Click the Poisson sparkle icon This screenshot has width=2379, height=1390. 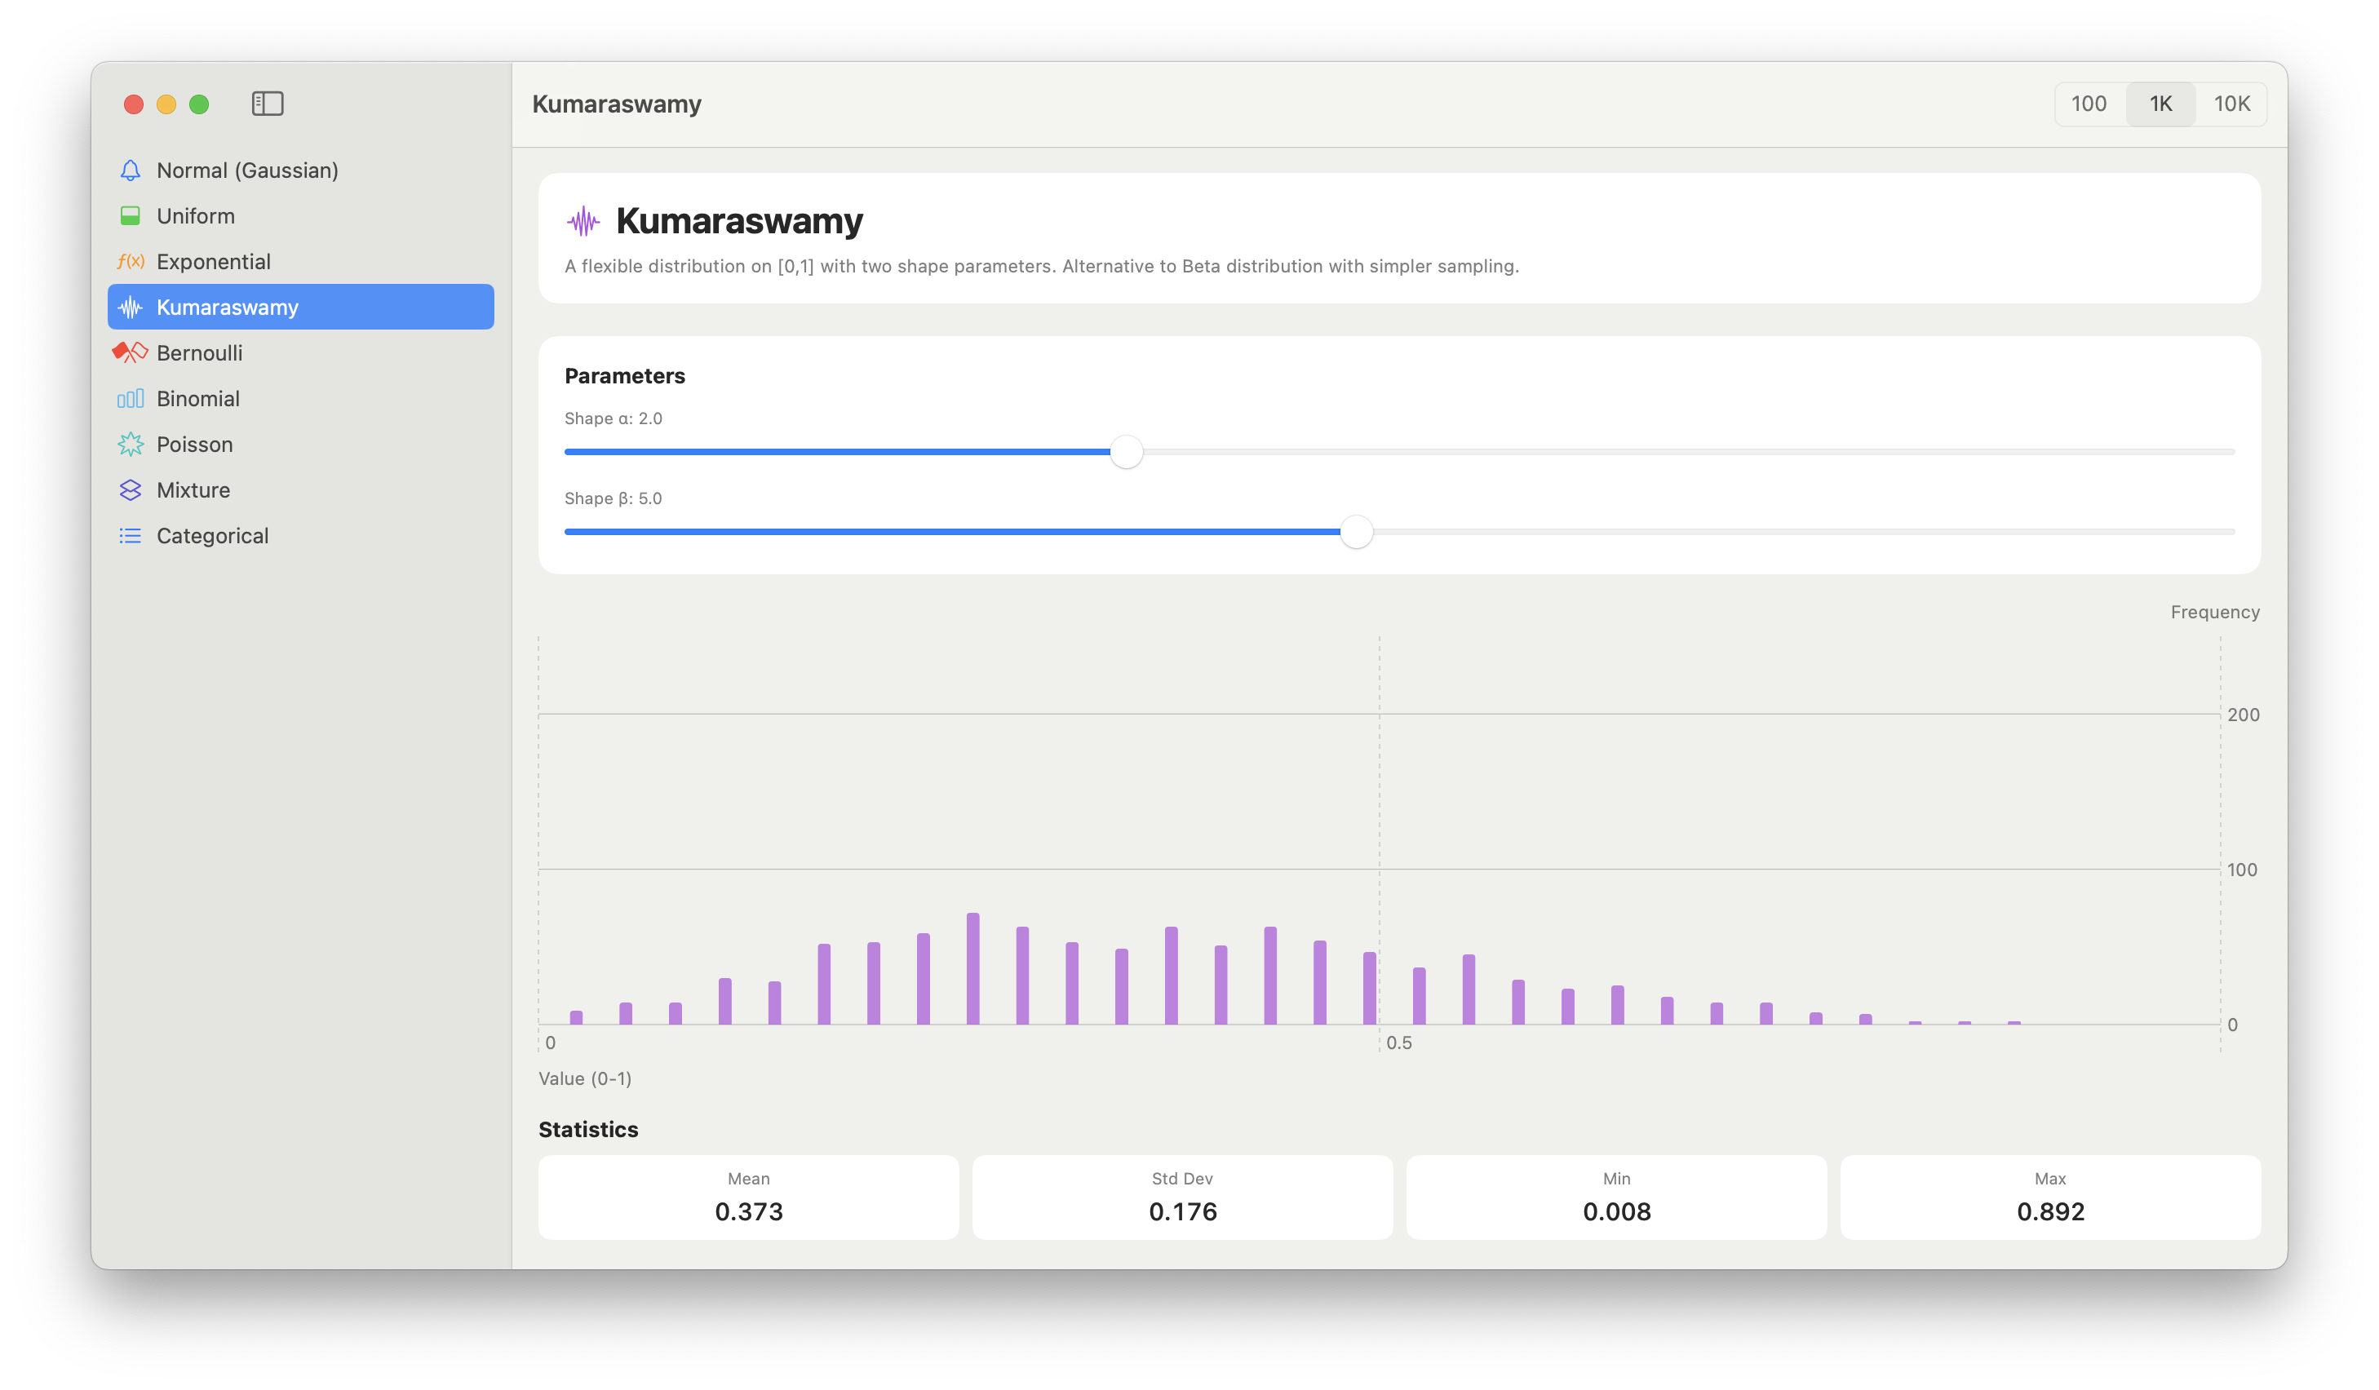coord(131,445)
